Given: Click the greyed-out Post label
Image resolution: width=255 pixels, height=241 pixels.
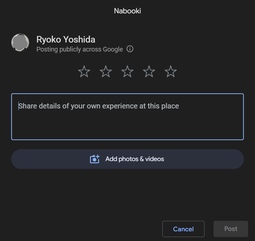Looking at the screenshot, I should click(231, 229).
